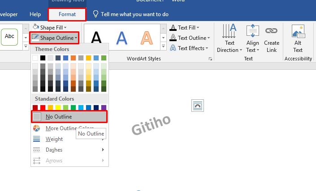Select the orange WordArt style
This screenshot has width=316, height=191.
point(146,38)
